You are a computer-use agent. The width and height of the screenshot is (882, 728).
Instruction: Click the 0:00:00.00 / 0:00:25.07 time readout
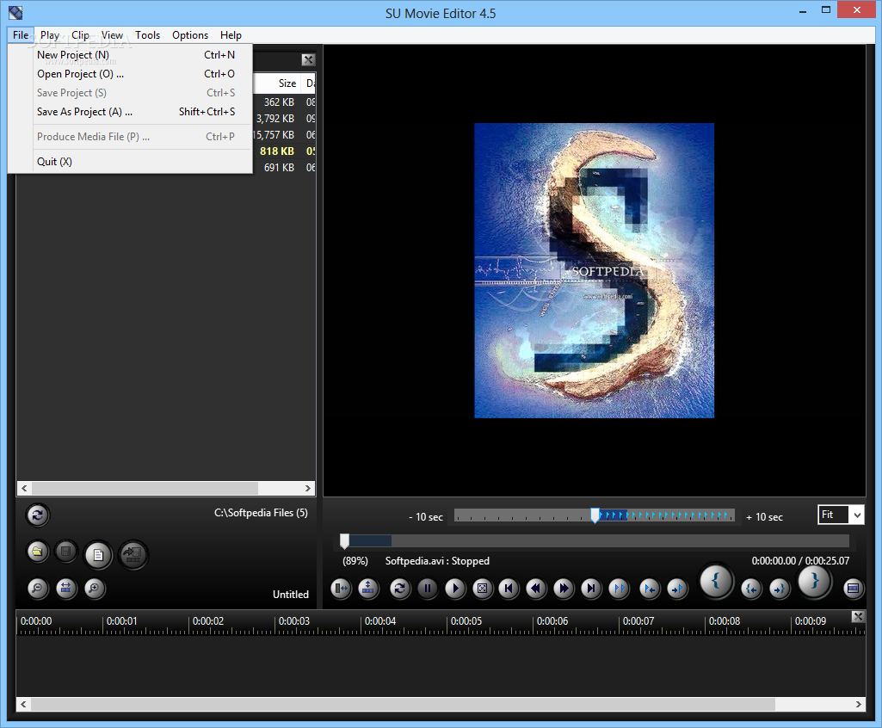[800, 561]
